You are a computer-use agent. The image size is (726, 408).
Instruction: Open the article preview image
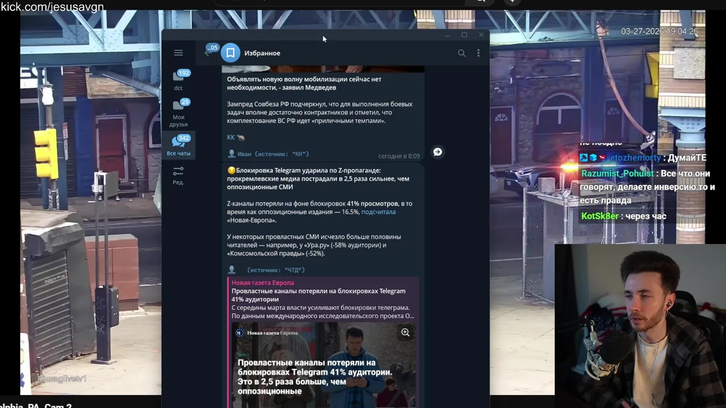[x=323, y=364]
